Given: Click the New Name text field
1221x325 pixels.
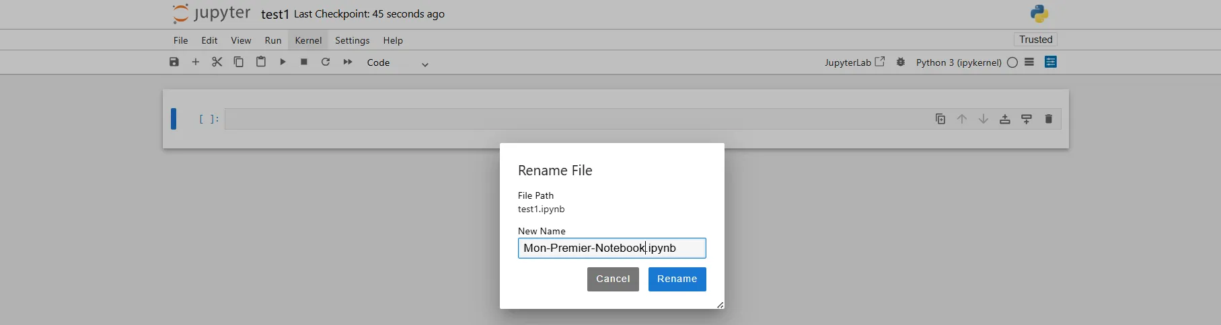Looking at the screenshot, I should click(x=612, y=248).
